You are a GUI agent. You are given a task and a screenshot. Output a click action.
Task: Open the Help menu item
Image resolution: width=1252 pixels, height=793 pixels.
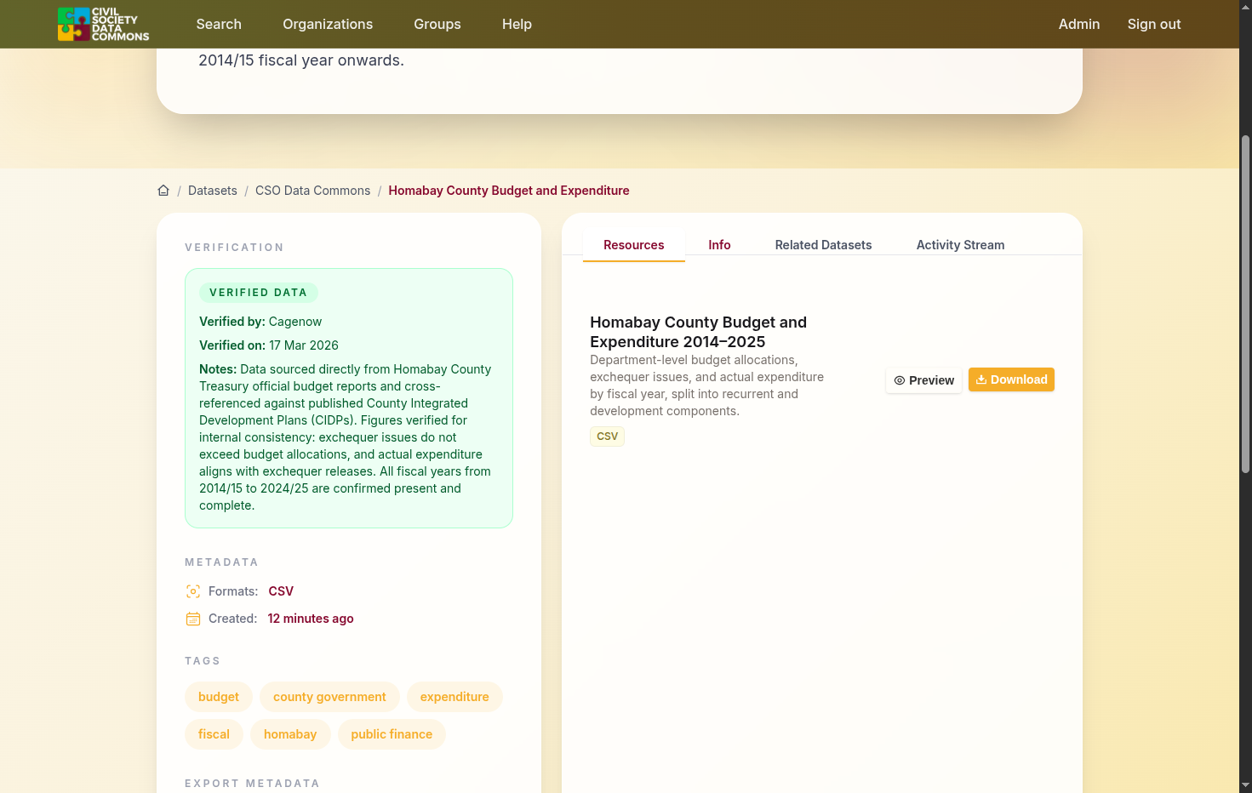[x=517, y=24]
